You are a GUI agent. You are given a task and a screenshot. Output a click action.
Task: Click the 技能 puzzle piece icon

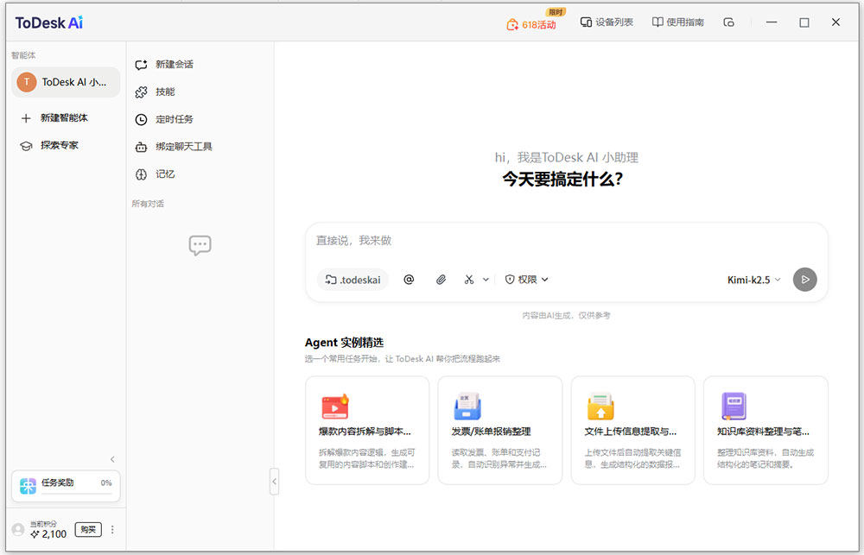141,92
